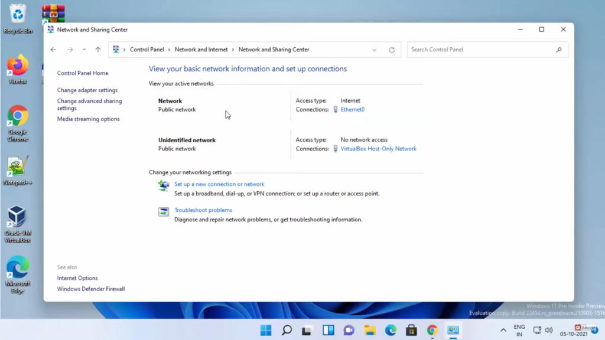Select Network and Internet breadcrumb
The height and width of the screenshot is (340, 605).
201,50
